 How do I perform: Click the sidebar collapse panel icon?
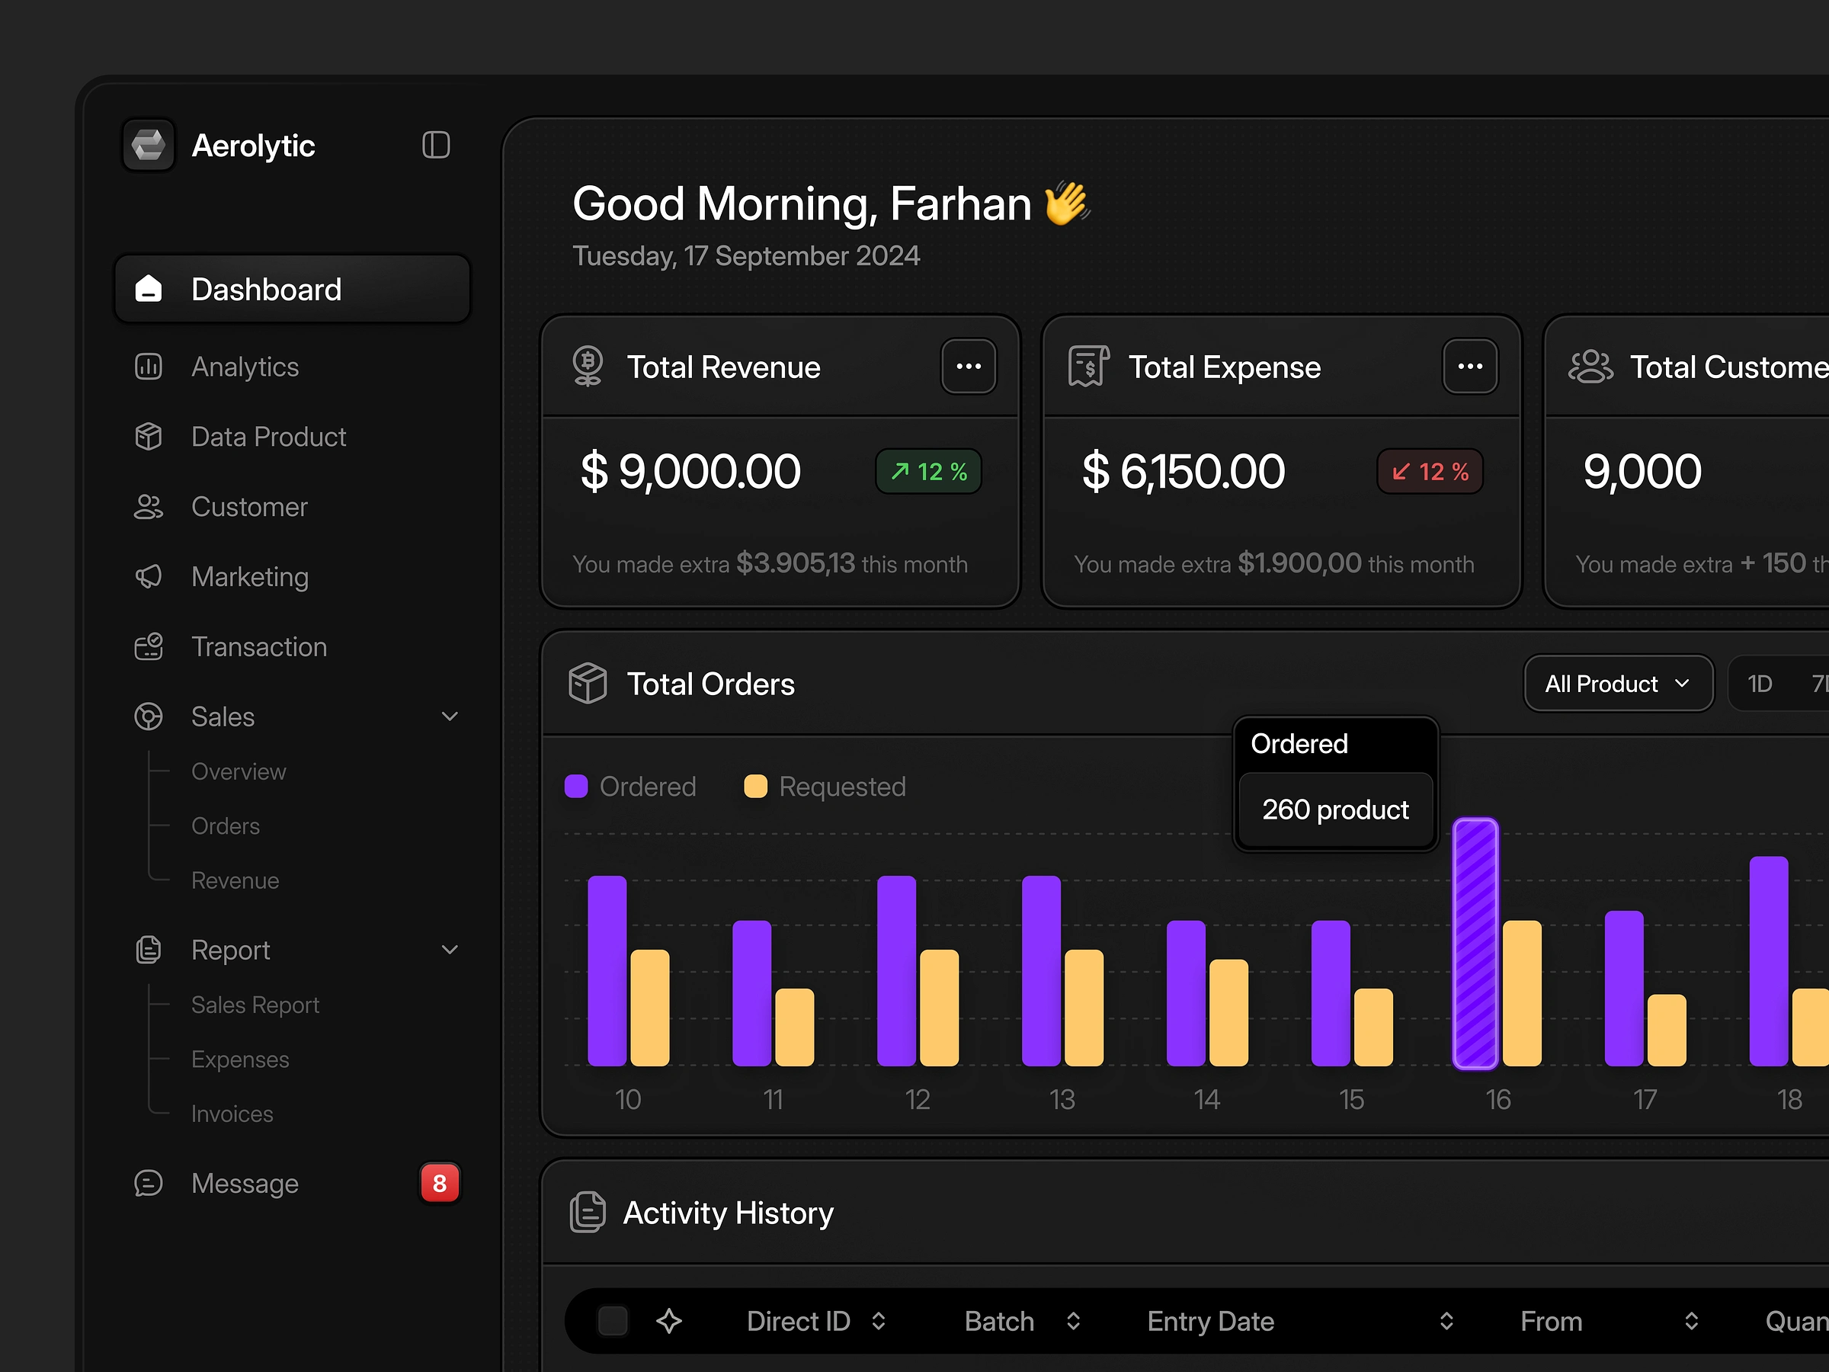point(436,146)
